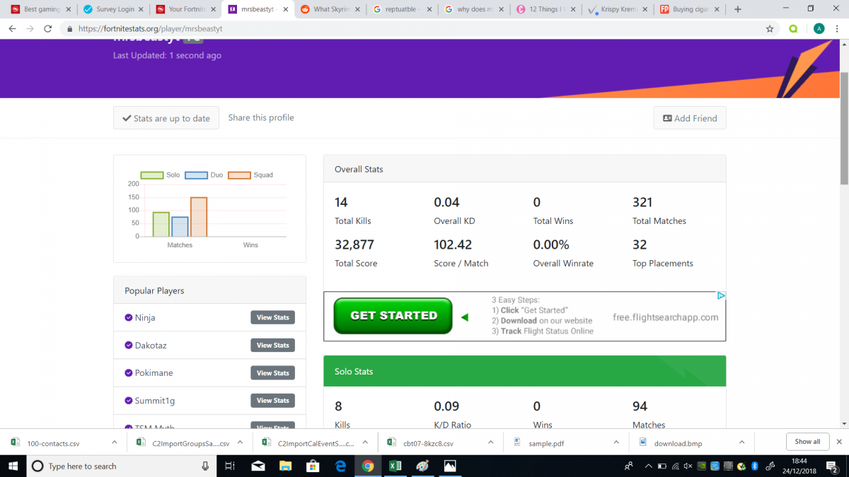Open the Paint app from taskbar
Image resolution: width=849 pixels, height=477 pixels.
pyautogui.click(x=422, y=466)
